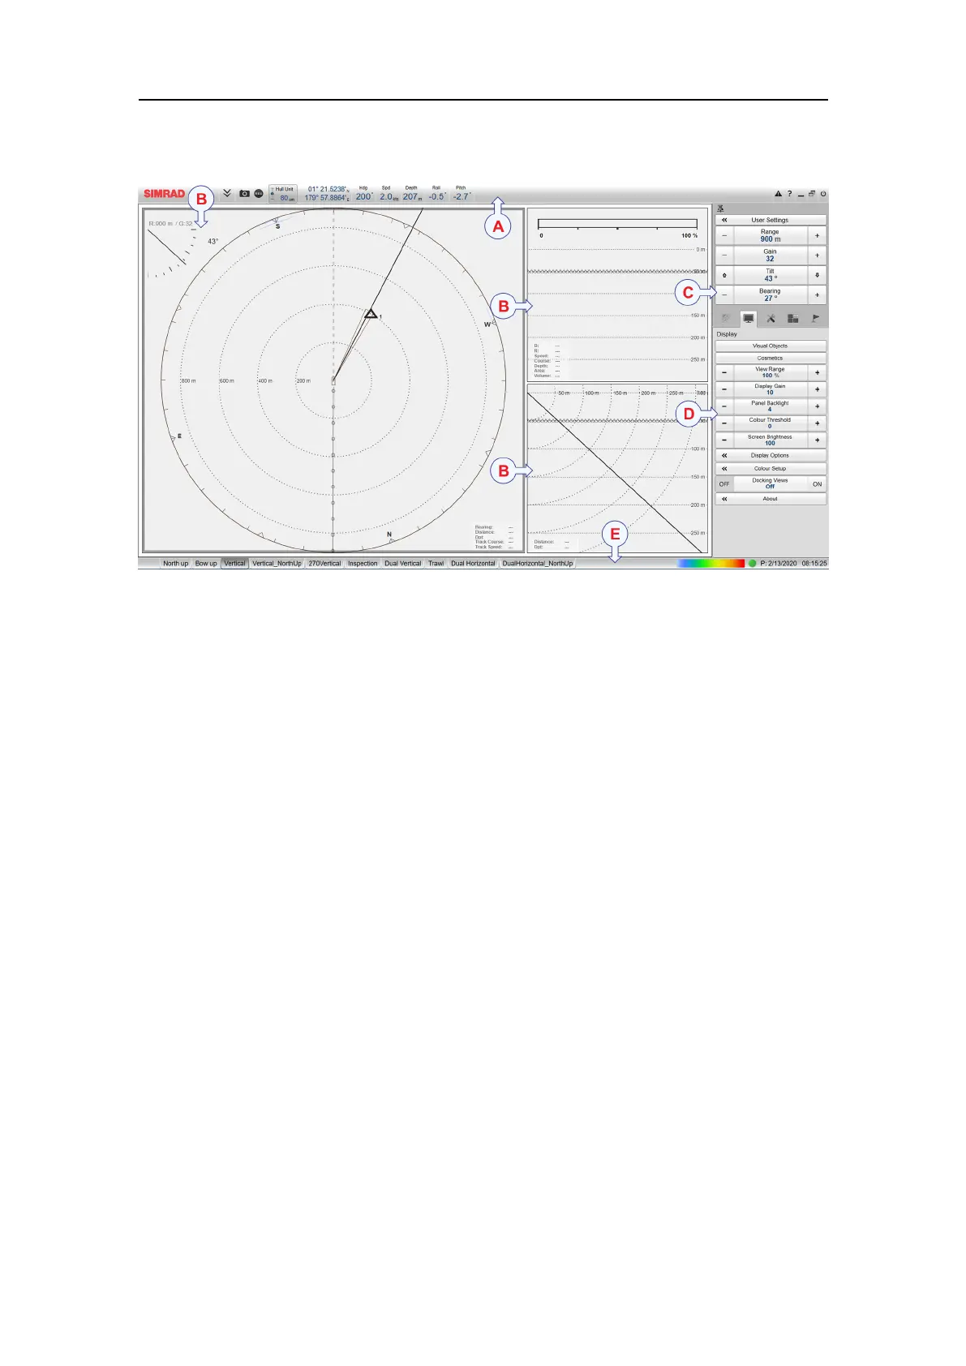
Task: Click the triangle target marker in sonar view
Action: (370, 313)
